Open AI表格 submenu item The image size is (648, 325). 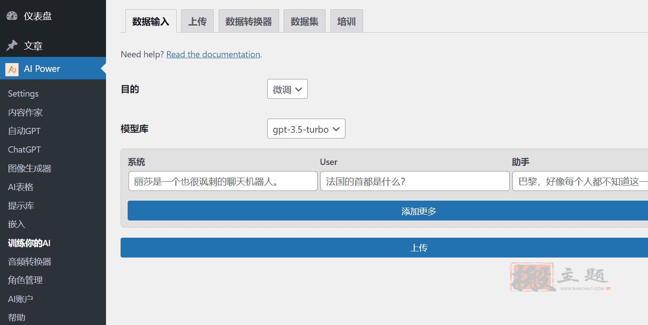pos(21,187)
